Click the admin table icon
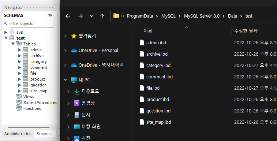 (26, 50)
